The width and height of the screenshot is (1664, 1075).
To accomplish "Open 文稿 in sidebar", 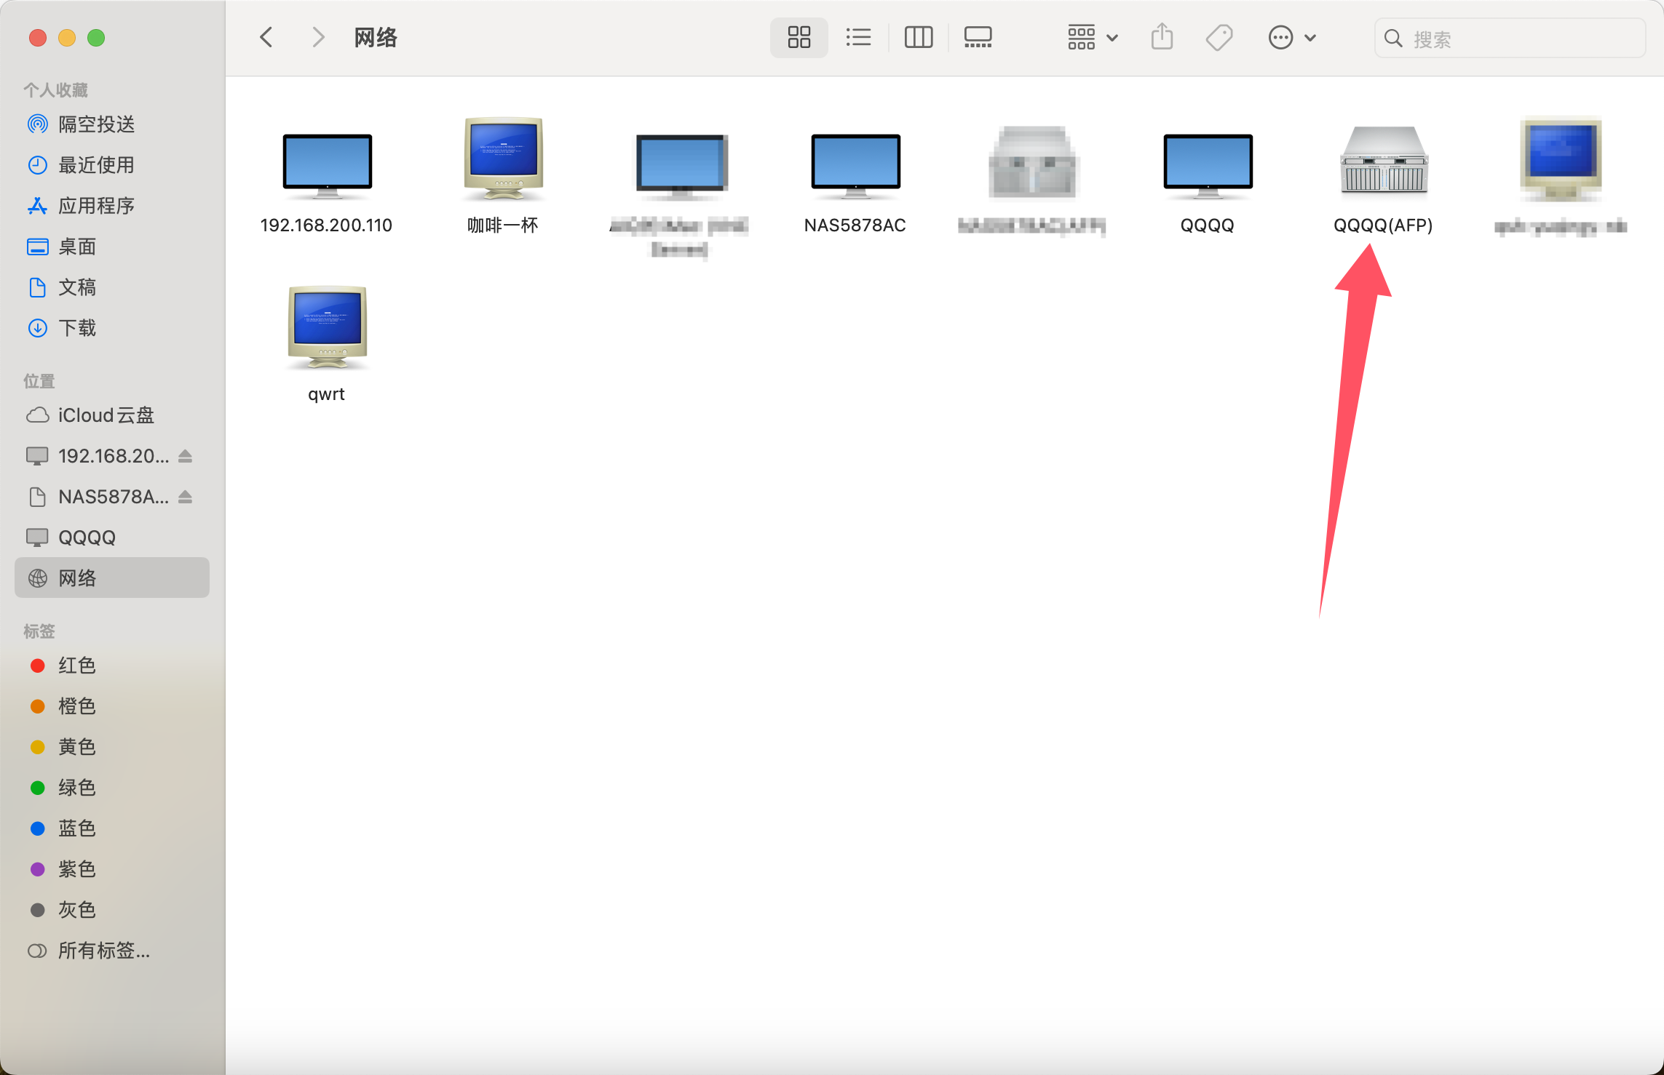I will coord(112,287).
